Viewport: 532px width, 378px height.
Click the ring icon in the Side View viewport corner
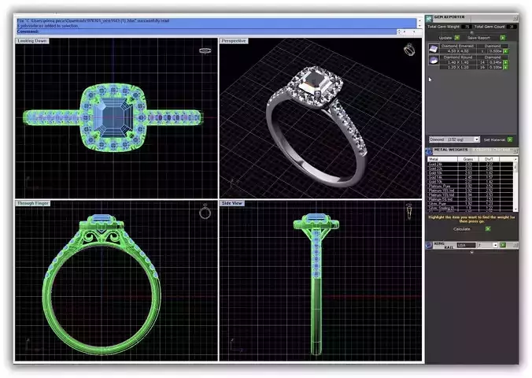(409, 211)
